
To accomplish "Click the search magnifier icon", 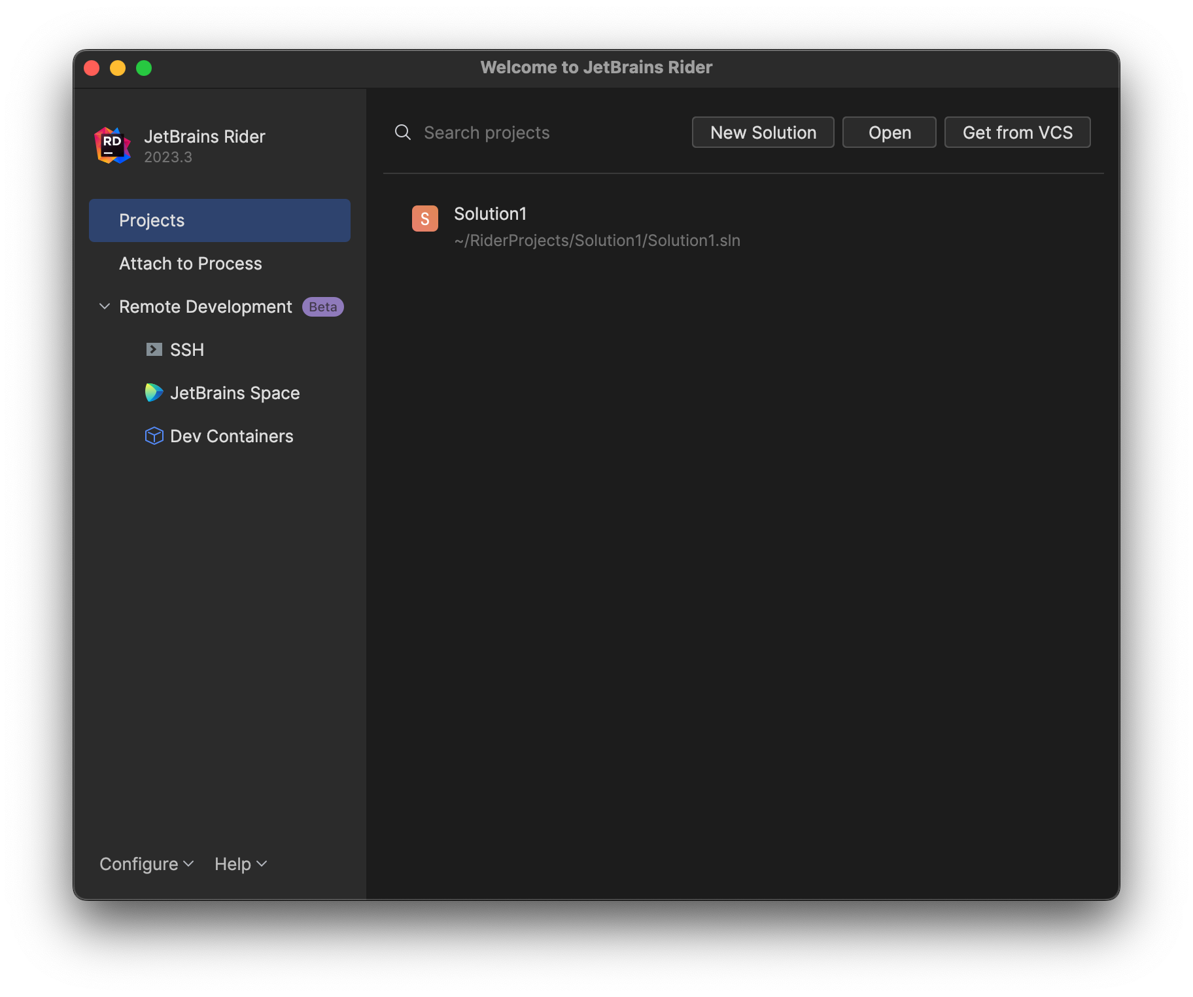I will [x=403, y=133].
